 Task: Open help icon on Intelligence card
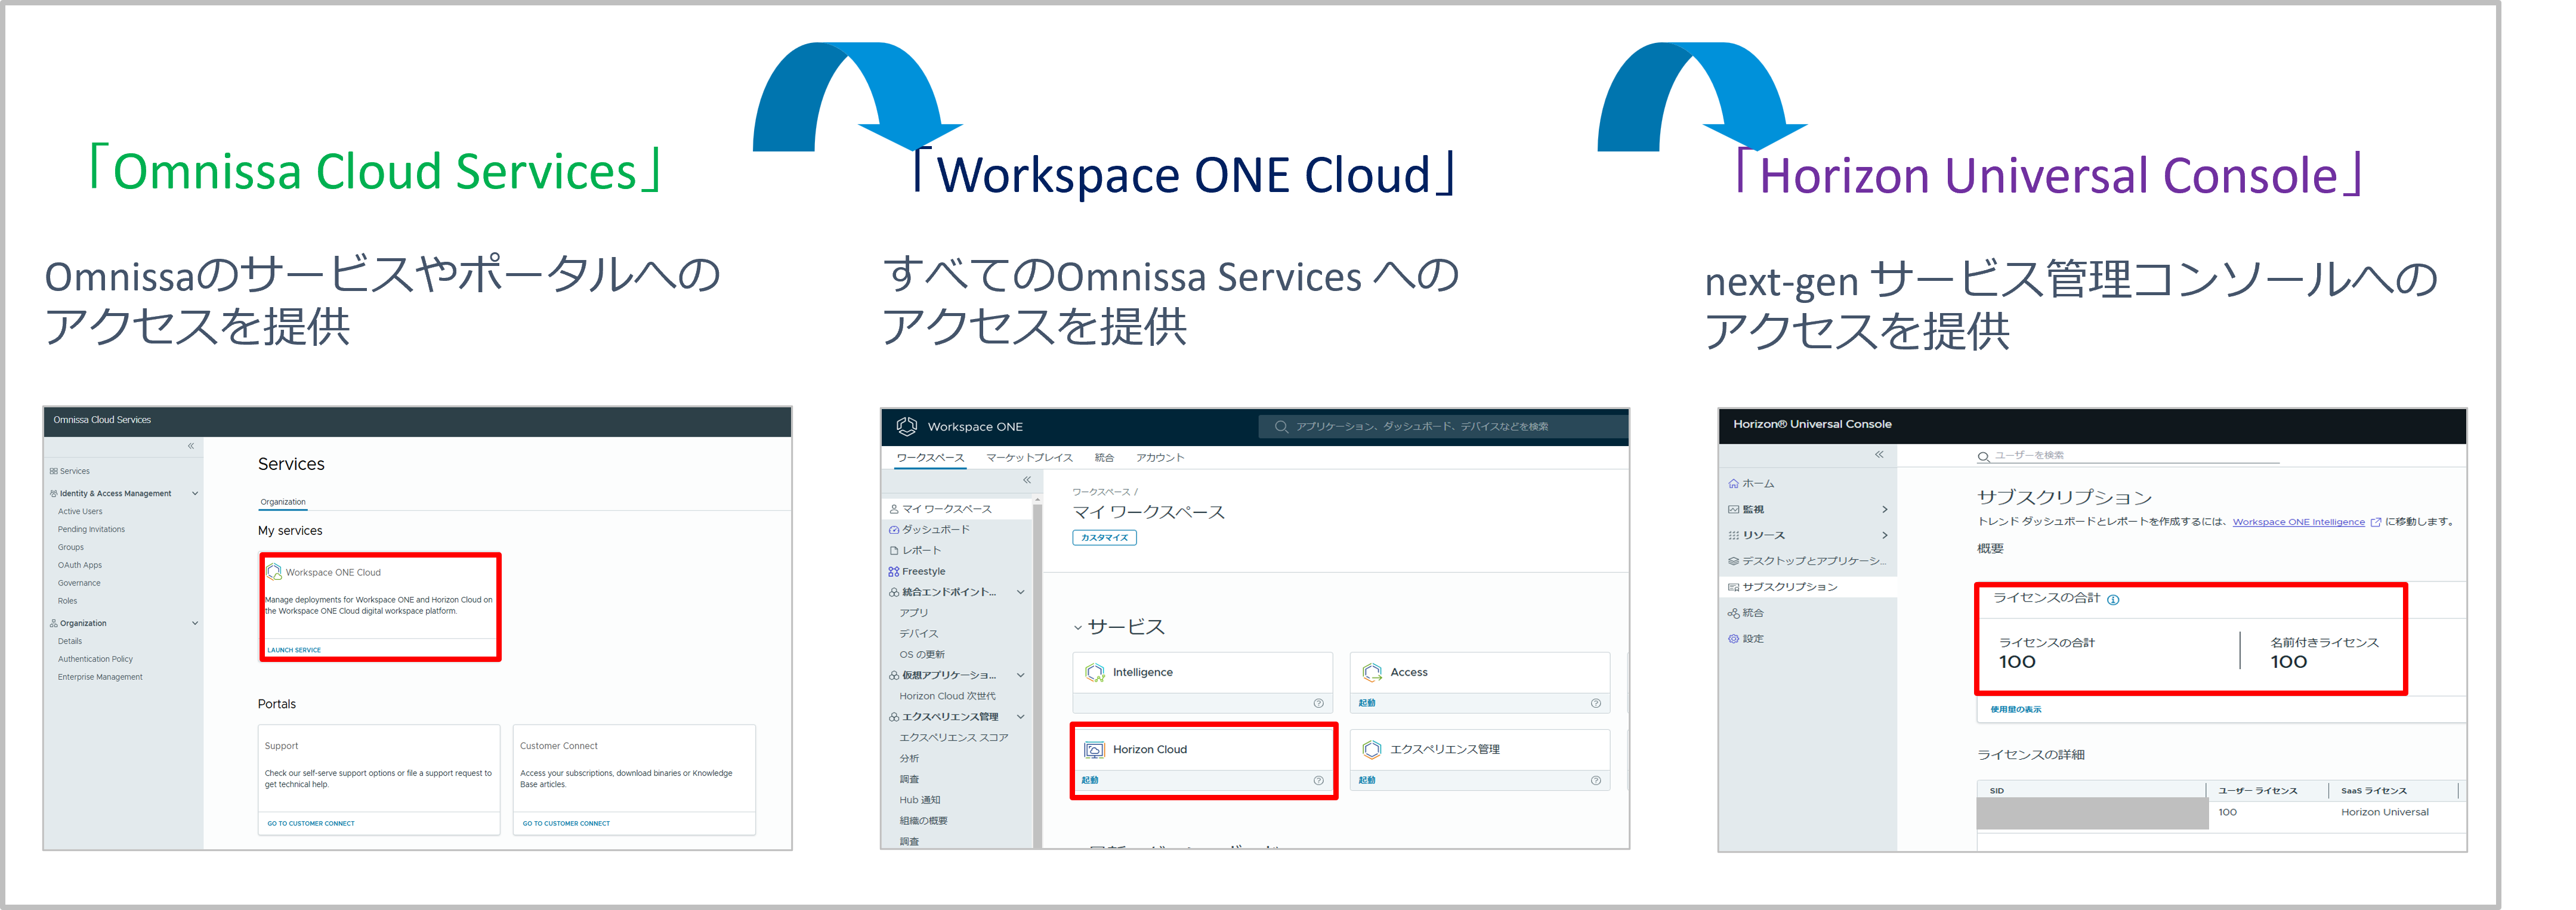[x=1318, y=703]
